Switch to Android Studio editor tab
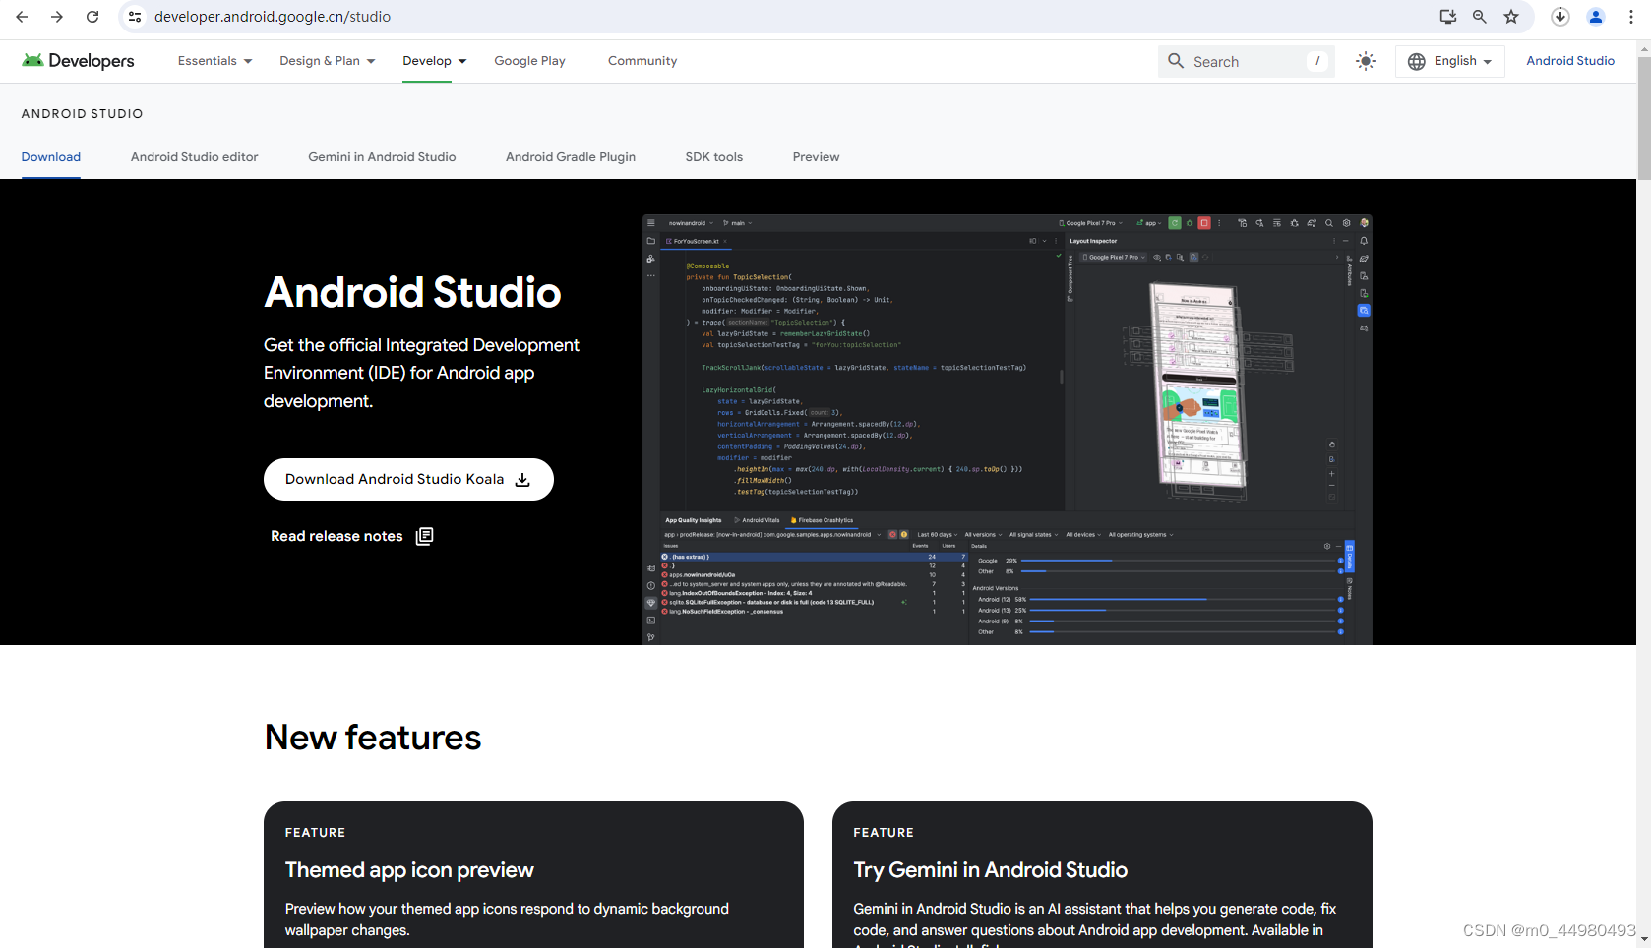The width and height of the screenshot is (1651, 948). coord(195,157)
